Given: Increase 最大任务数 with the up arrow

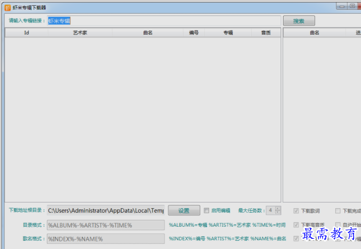Looking at the screenshot, I should (278, 208).
